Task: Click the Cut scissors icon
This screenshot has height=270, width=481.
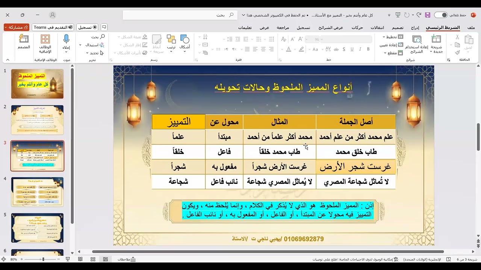Action: point(457,37)
